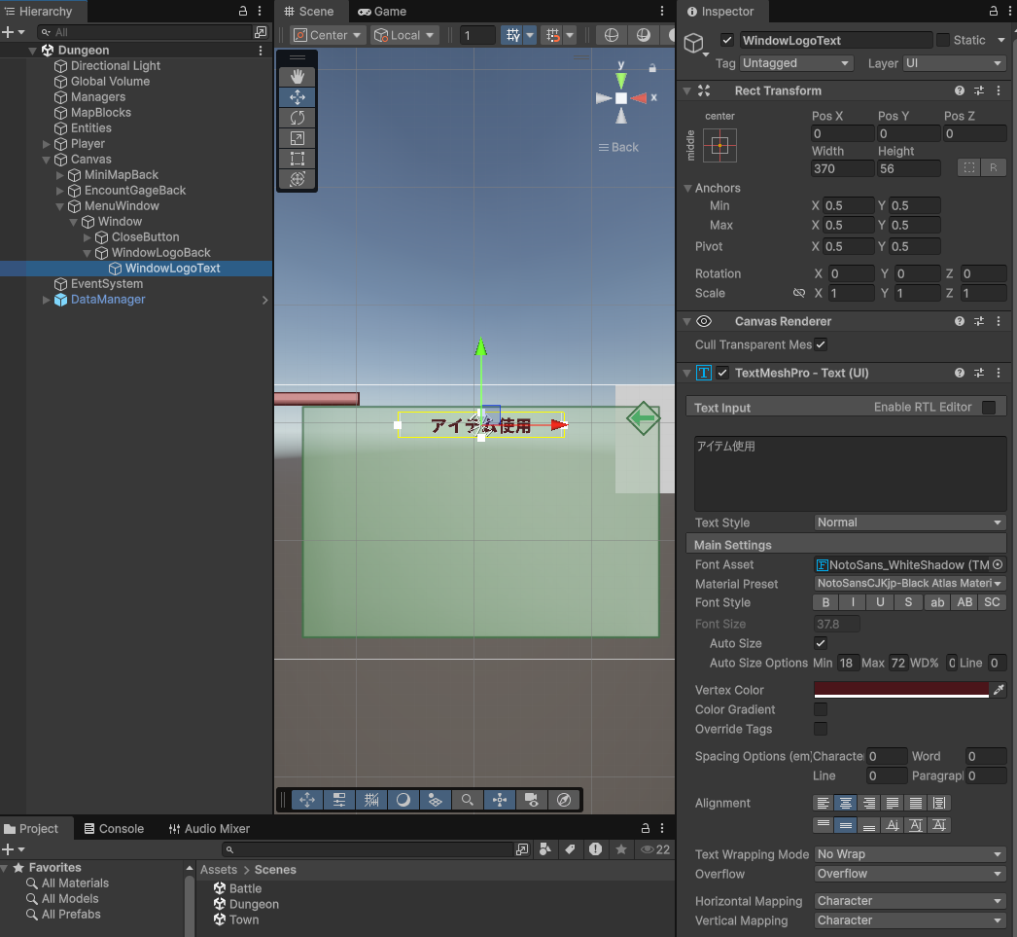Toggle the Static checkbox
The height and width of the screenshot is (937, 1017).
tap(942, 40)
